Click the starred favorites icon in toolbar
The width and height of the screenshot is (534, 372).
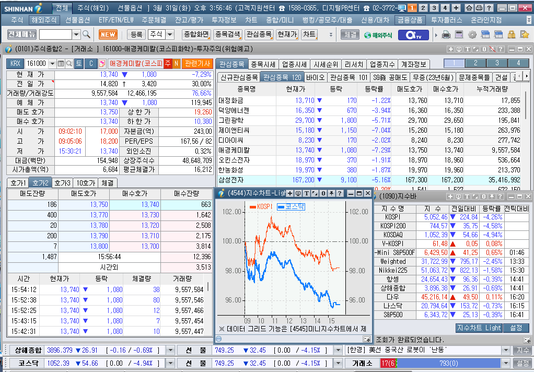coord(525,34)
